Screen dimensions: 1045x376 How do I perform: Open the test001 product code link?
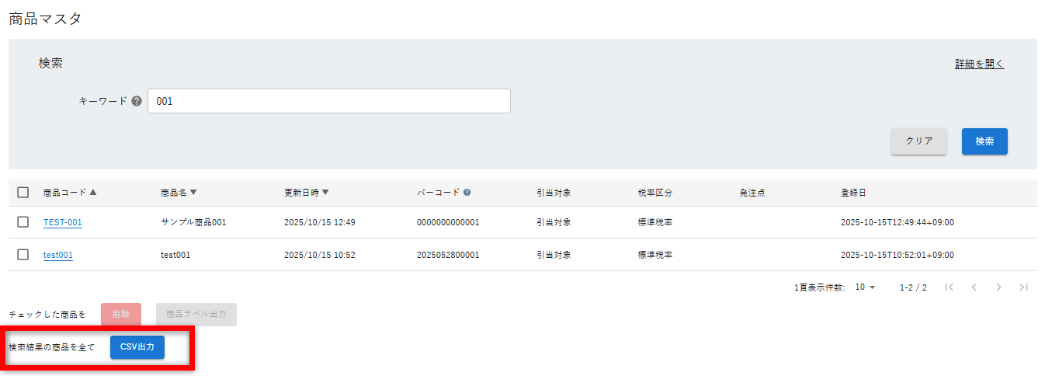[58, 255]
